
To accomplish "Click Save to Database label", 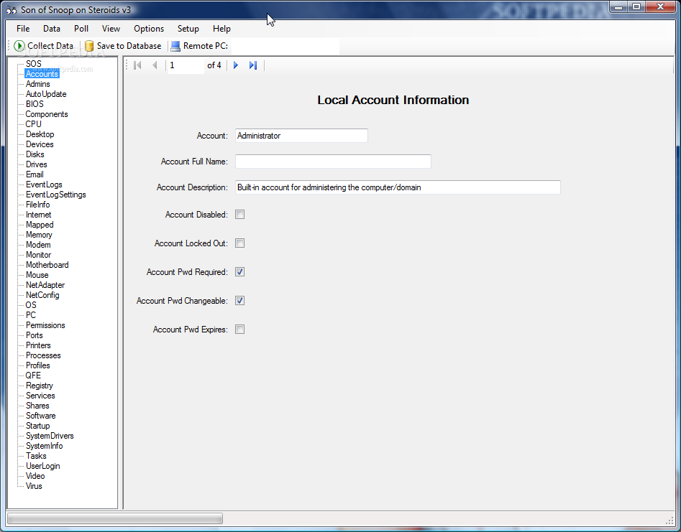I will point(129,46).
